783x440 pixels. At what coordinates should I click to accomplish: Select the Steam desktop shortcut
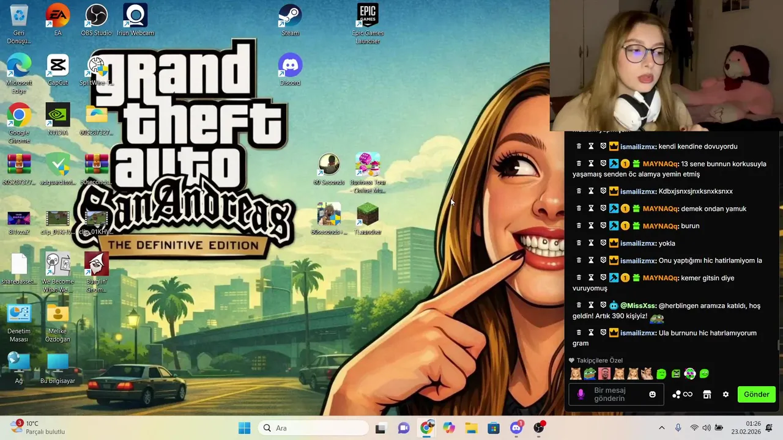pos(290,20)
